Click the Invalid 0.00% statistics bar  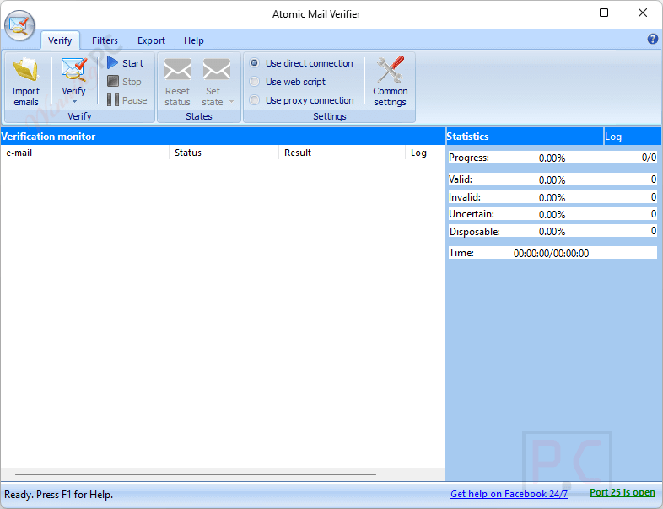tap(552, 197)
